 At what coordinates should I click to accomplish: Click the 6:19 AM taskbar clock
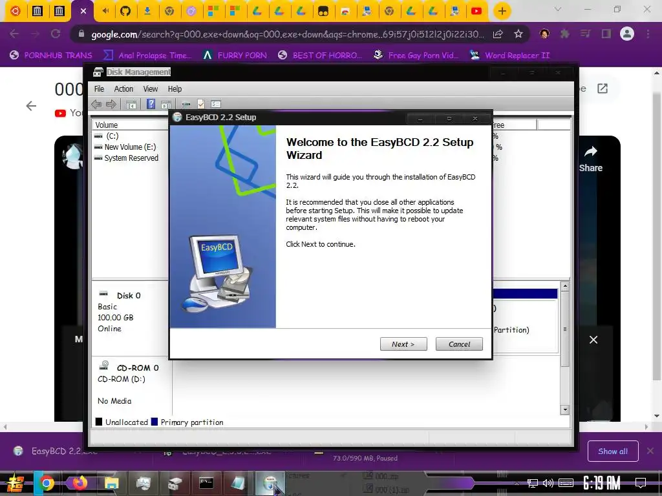click(602, 483)
